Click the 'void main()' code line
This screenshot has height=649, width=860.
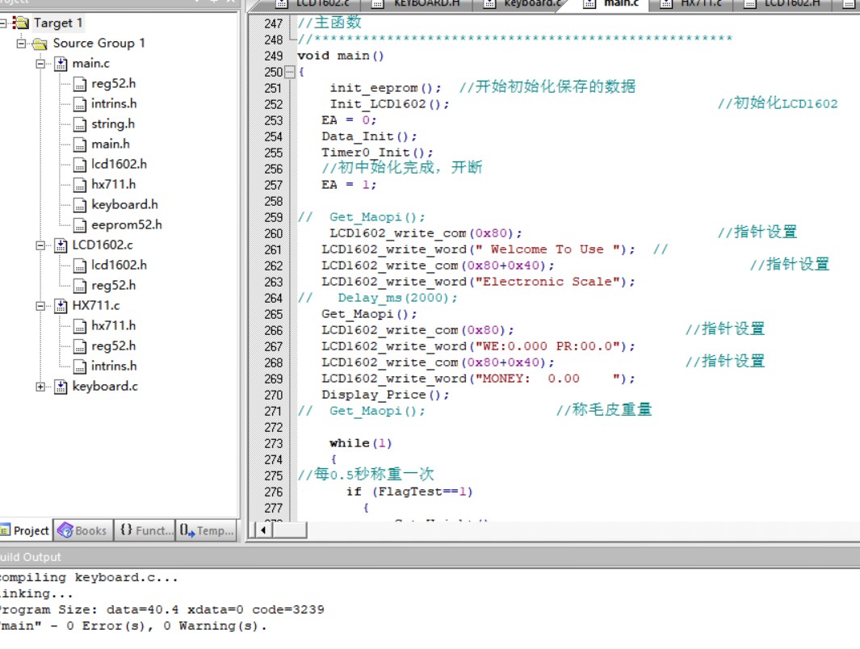pyautogui.click(x=341, y=56)
